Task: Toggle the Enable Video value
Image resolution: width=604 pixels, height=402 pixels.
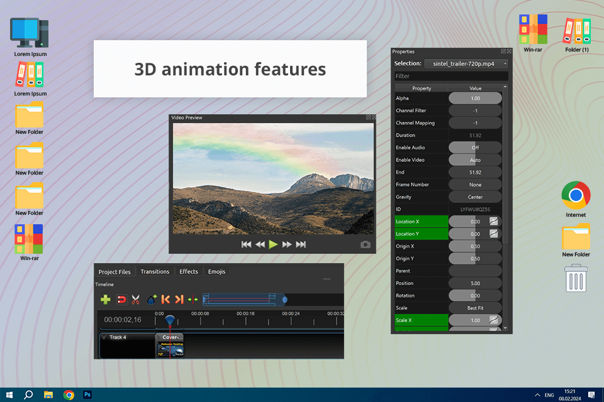Action: click(475, 160)
